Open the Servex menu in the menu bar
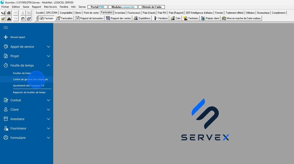 [82, 7]
